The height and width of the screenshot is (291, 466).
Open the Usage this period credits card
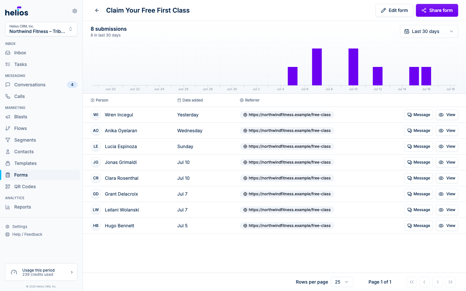click(x=41, y=272)
